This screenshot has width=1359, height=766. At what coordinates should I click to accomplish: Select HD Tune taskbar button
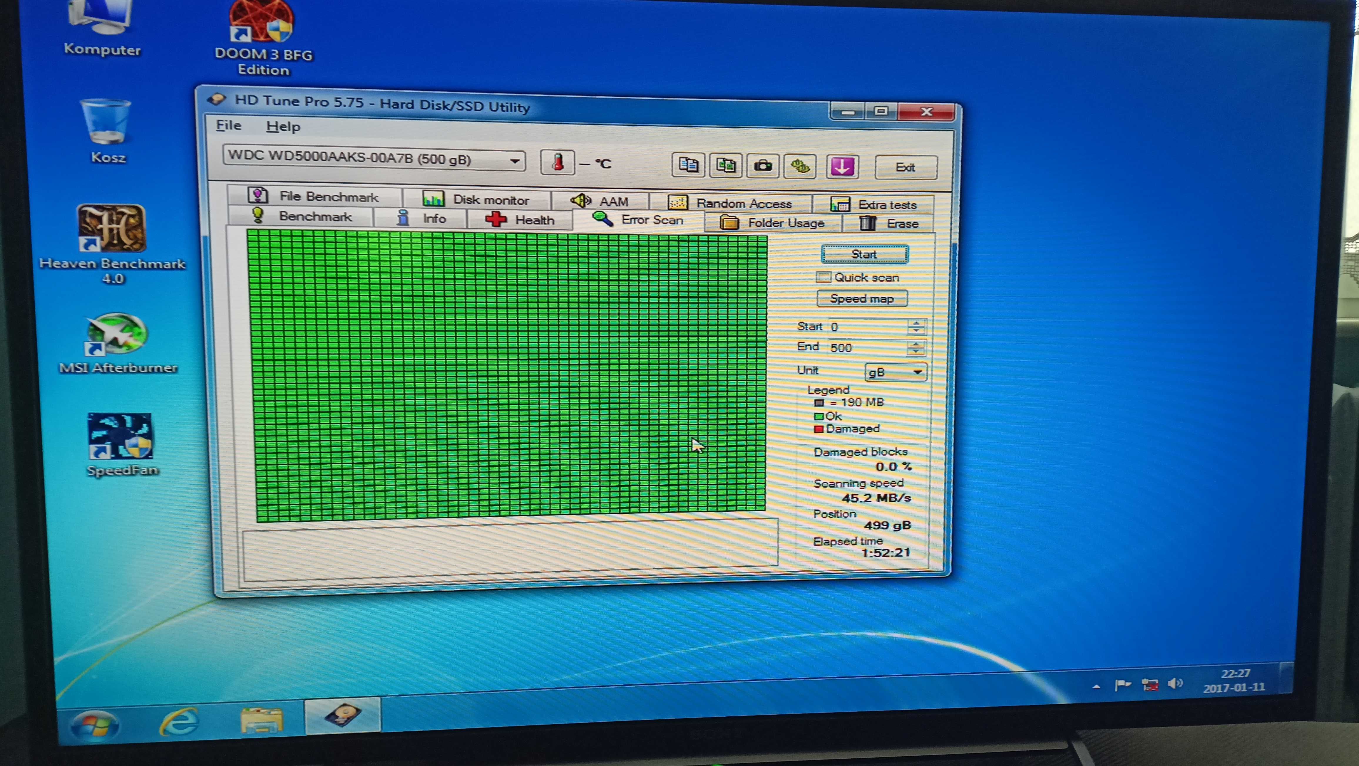tap(342, 715)
